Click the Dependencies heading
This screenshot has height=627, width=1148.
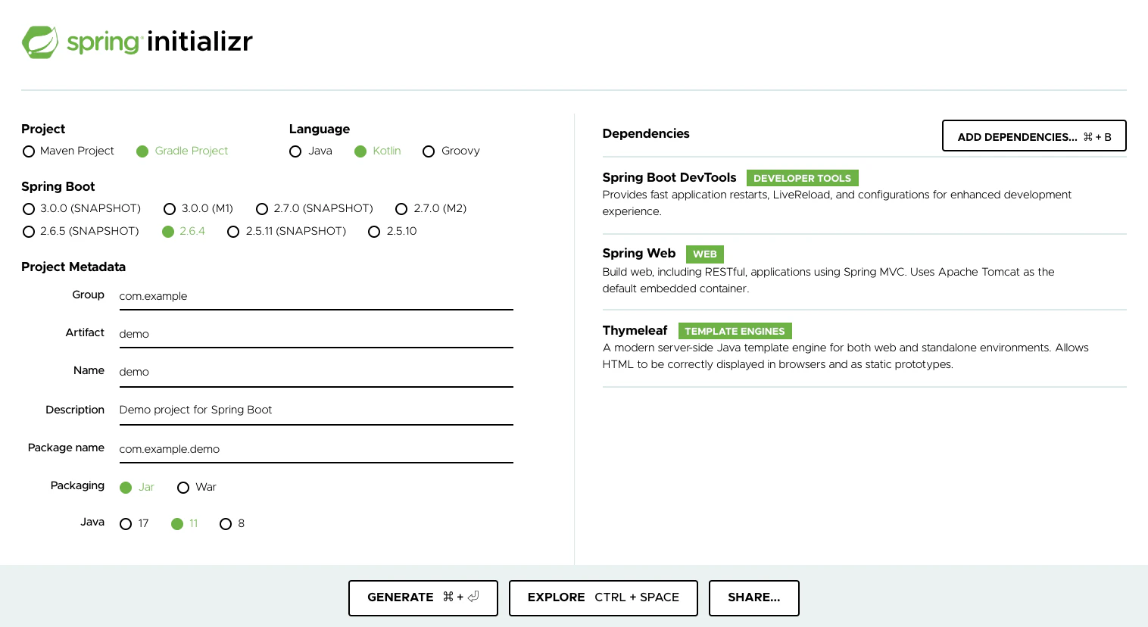click(x=646, y=133)
